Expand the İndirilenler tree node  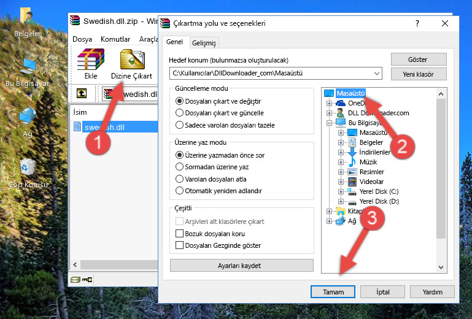[x=341, y=152]
